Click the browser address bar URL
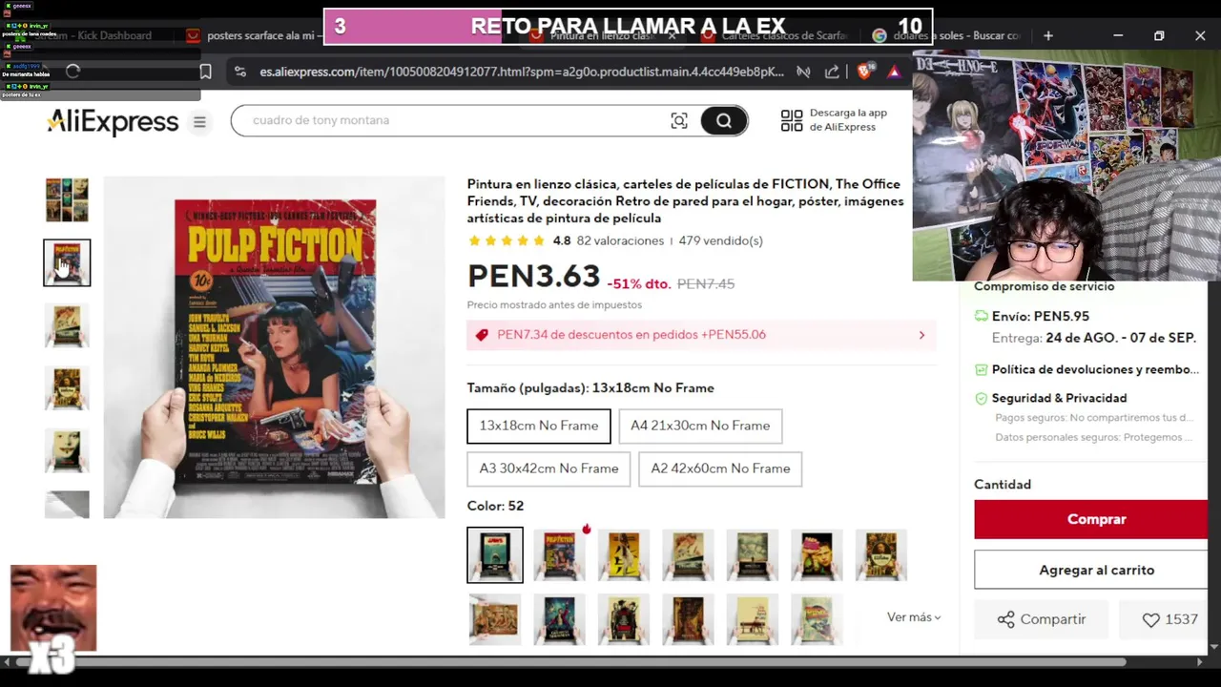 click(x=521, y=72)
